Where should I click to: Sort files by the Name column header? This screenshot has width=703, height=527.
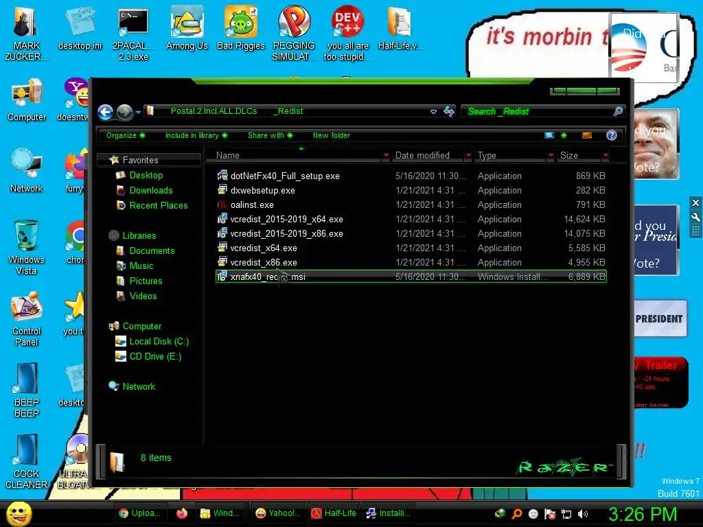click(x=294, y=156)
